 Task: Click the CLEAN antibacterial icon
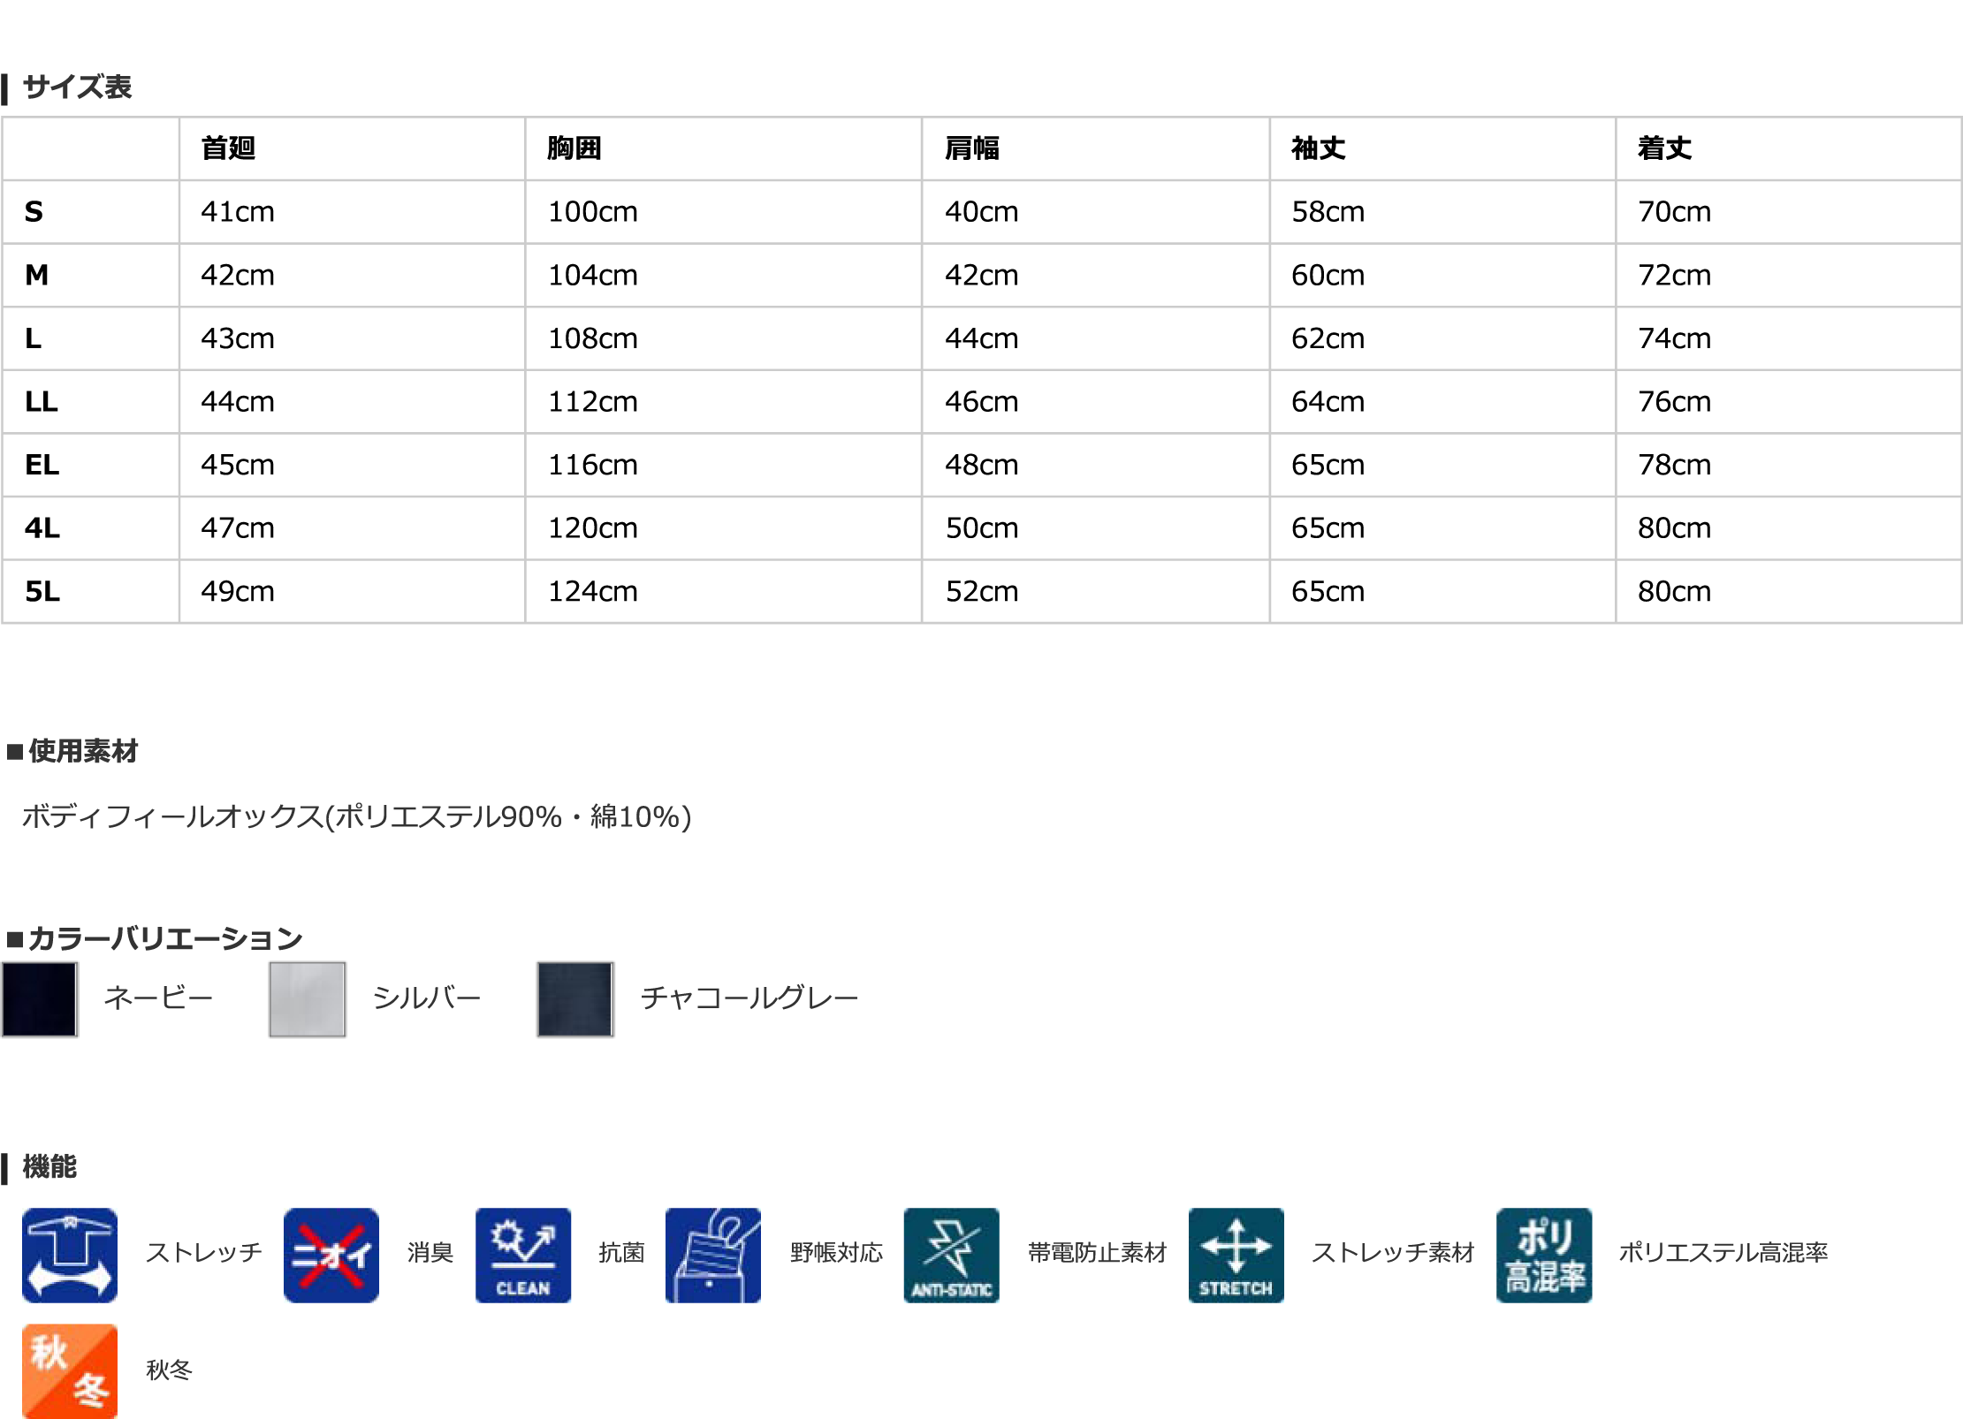click(523, 1255)
